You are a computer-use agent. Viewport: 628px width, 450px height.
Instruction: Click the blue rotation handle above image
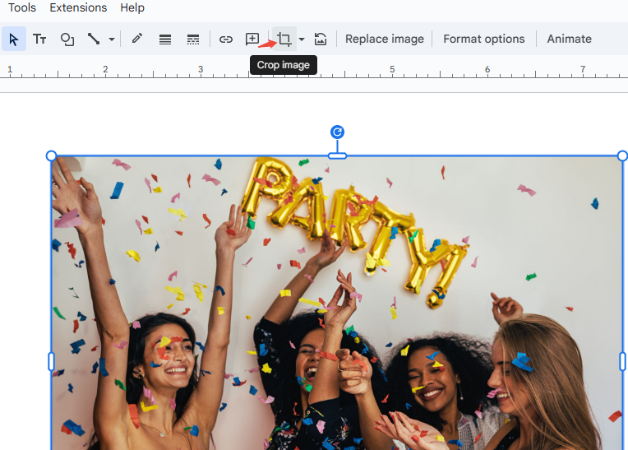point(337,132)
